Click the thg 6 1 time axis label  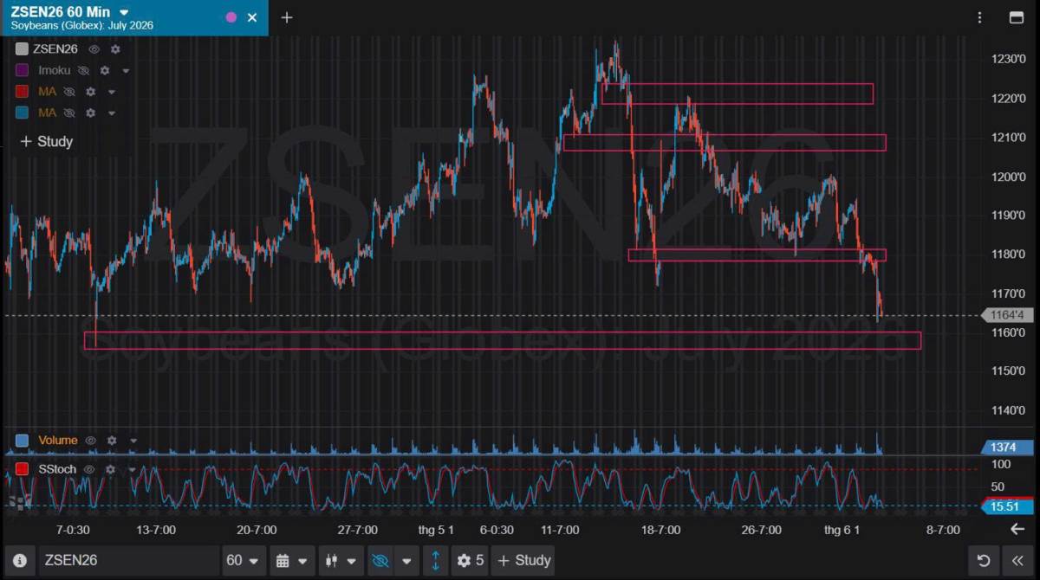tap(842, 530)
